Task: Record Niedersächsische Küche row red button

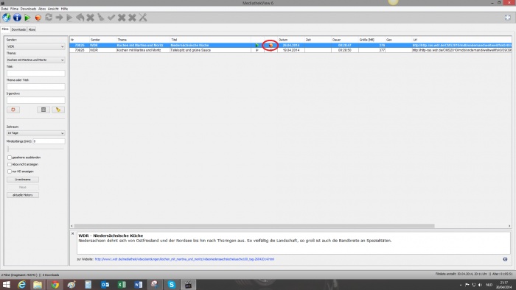Action: coord(271,46)
